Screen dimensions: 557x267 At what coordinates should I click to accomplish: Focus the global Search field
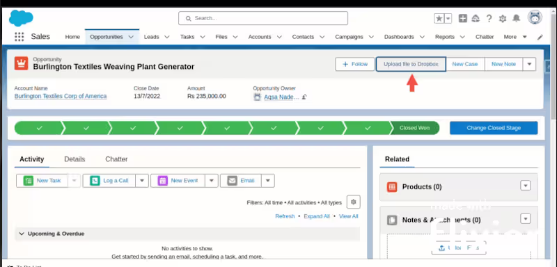263,18
